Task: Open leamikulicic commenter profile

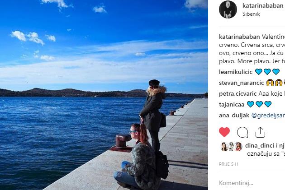Action: point(236,72)
